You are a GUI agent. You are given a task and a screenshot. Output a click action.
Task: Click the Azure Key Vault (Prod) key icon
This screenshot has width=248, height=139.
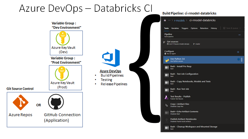(62, 74)
